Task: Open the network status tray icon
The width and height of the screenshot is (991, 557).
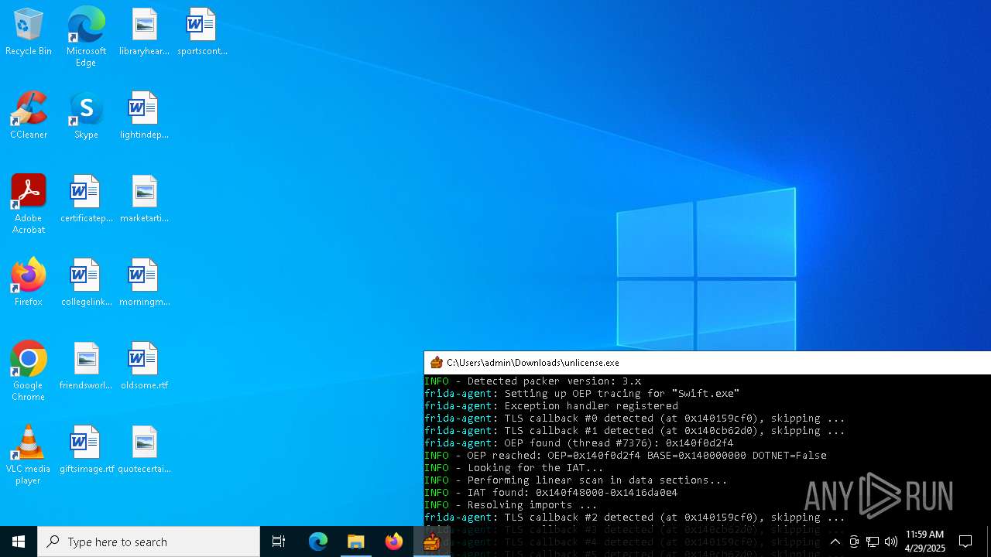Action: [x=873, y=542]
